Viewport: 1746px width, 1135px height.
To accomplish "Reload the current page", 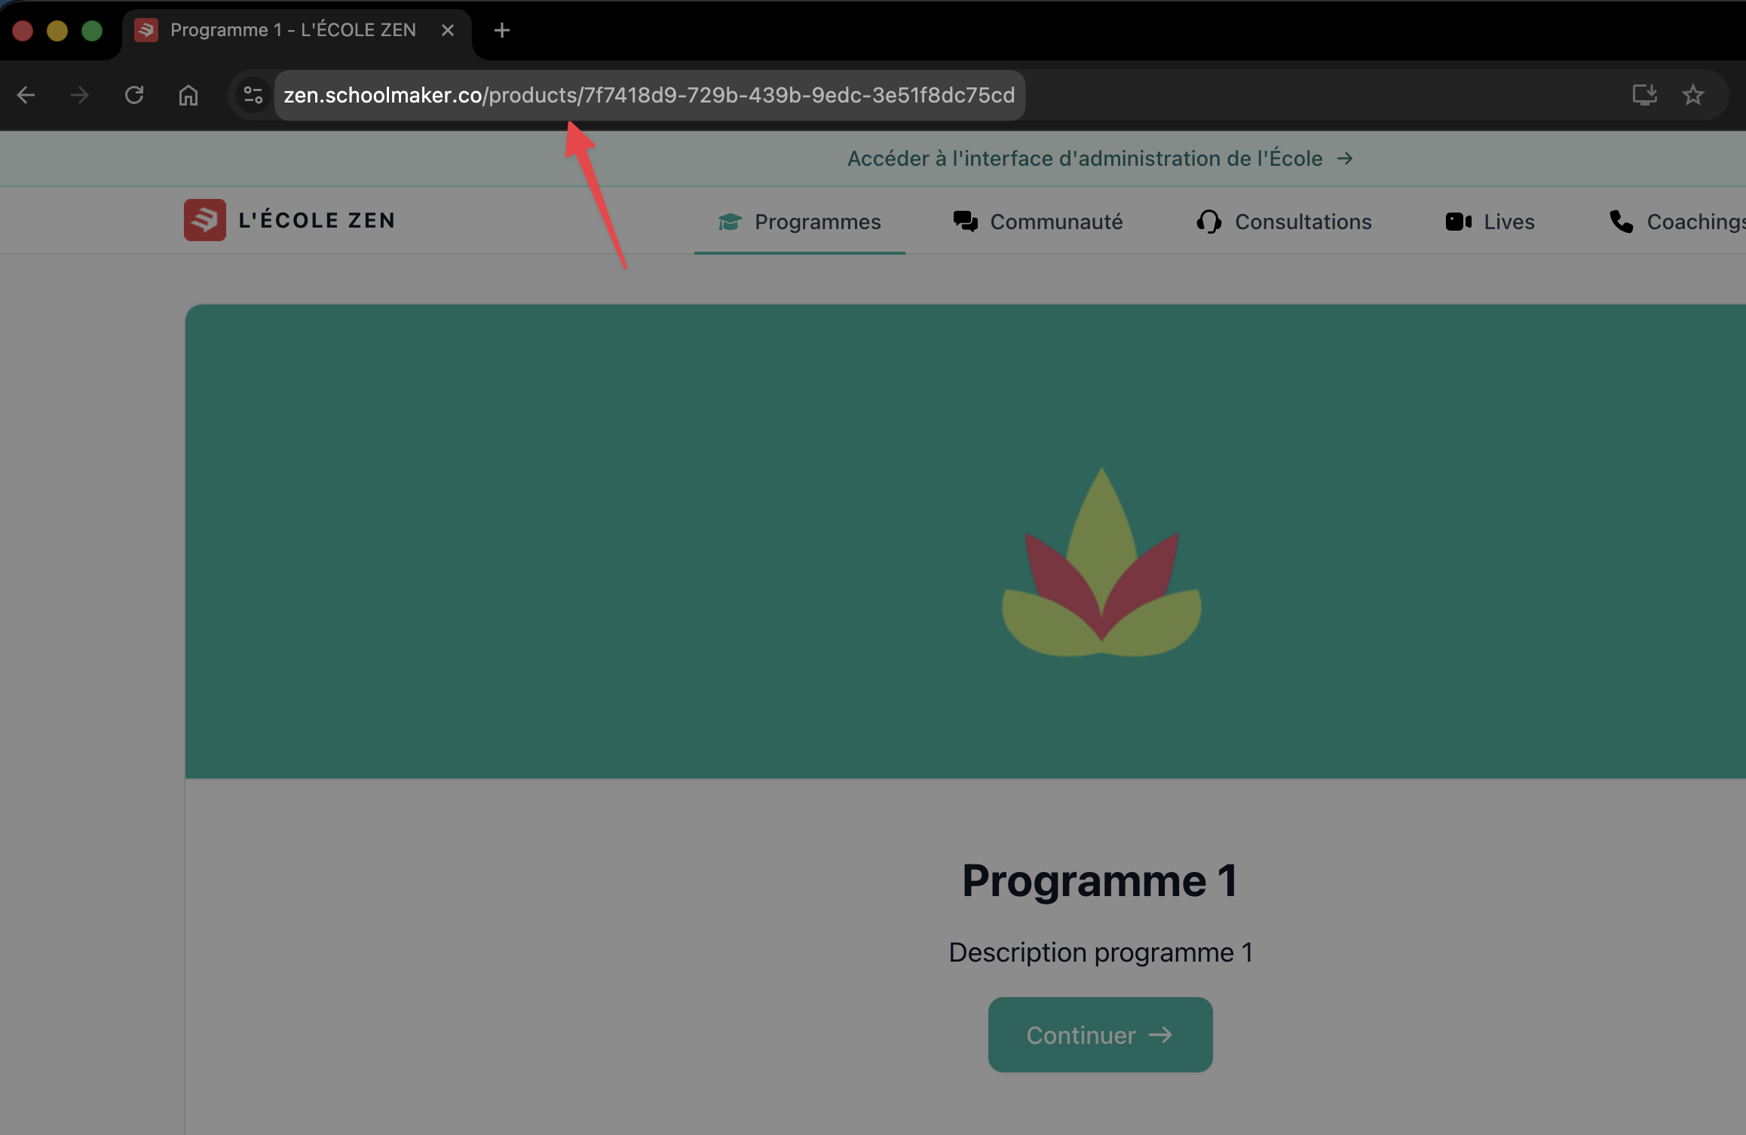I will [x=134, y=95].
